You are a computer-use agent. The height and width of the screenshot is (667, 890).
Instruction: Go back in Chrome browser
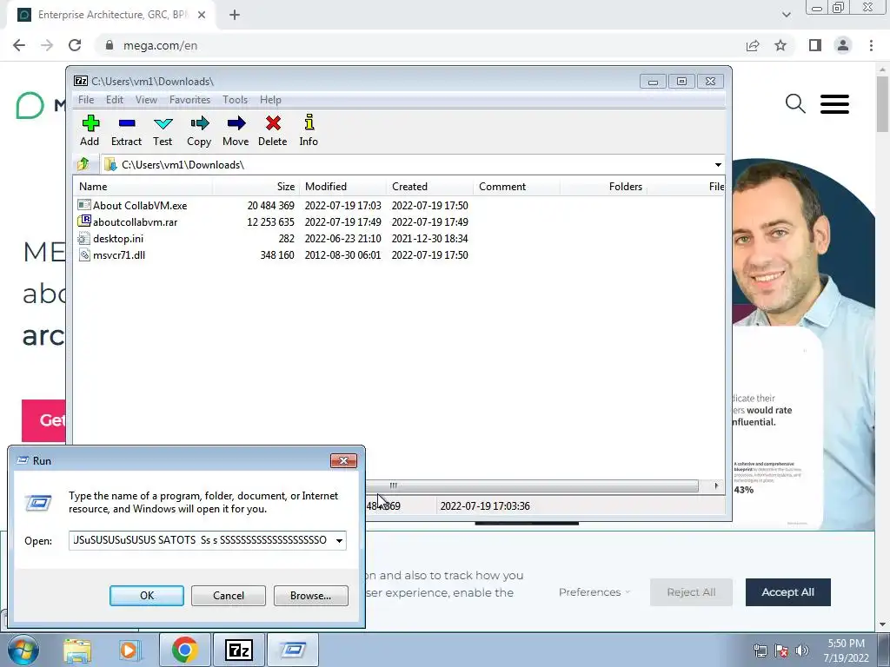coord(19,45)
